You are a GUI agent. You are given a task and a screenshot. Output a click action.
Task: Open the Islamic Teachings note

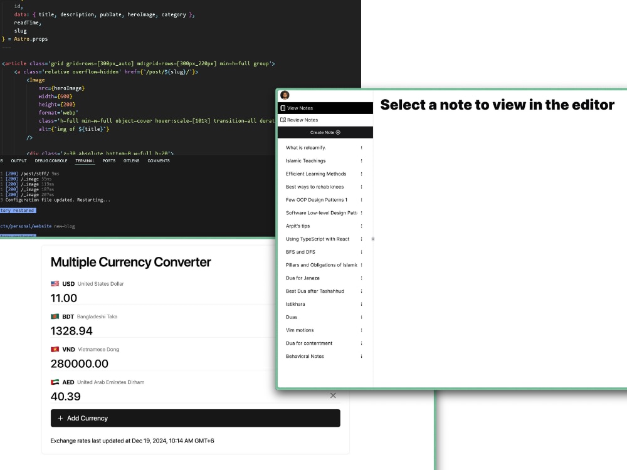coord(306,160)
